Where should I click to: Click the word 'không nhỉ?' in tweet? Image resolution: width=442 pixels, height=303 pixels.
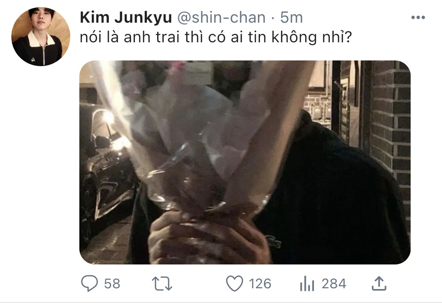tap(312, 37)
